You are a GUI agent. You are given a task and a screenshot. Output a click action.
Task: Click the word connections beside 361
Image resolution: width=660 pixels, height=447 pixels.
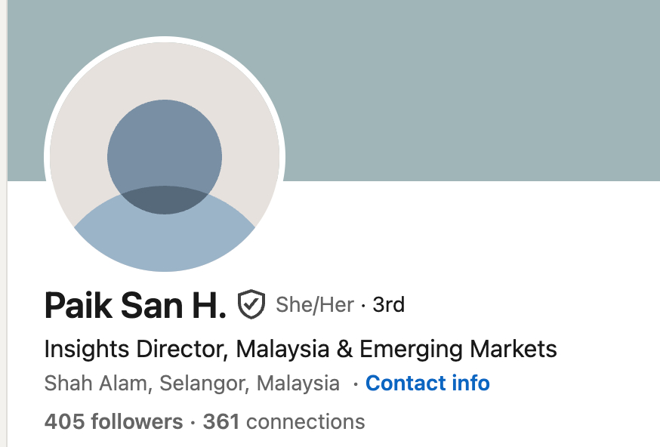306,421
